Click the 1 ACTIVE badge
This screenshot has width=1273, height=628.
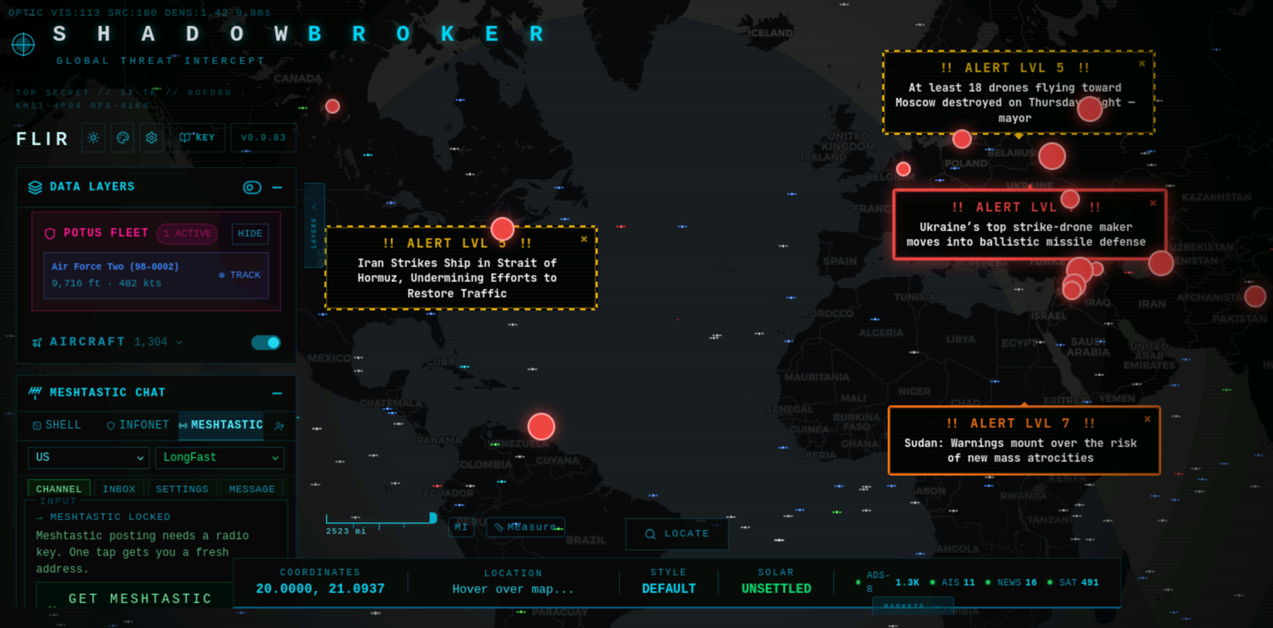(187, 234)
